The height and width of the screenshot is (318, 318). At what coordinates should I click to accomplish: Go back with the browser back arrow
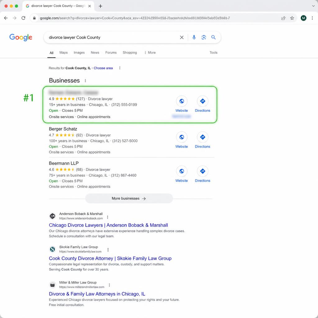[x=6, y=18]
